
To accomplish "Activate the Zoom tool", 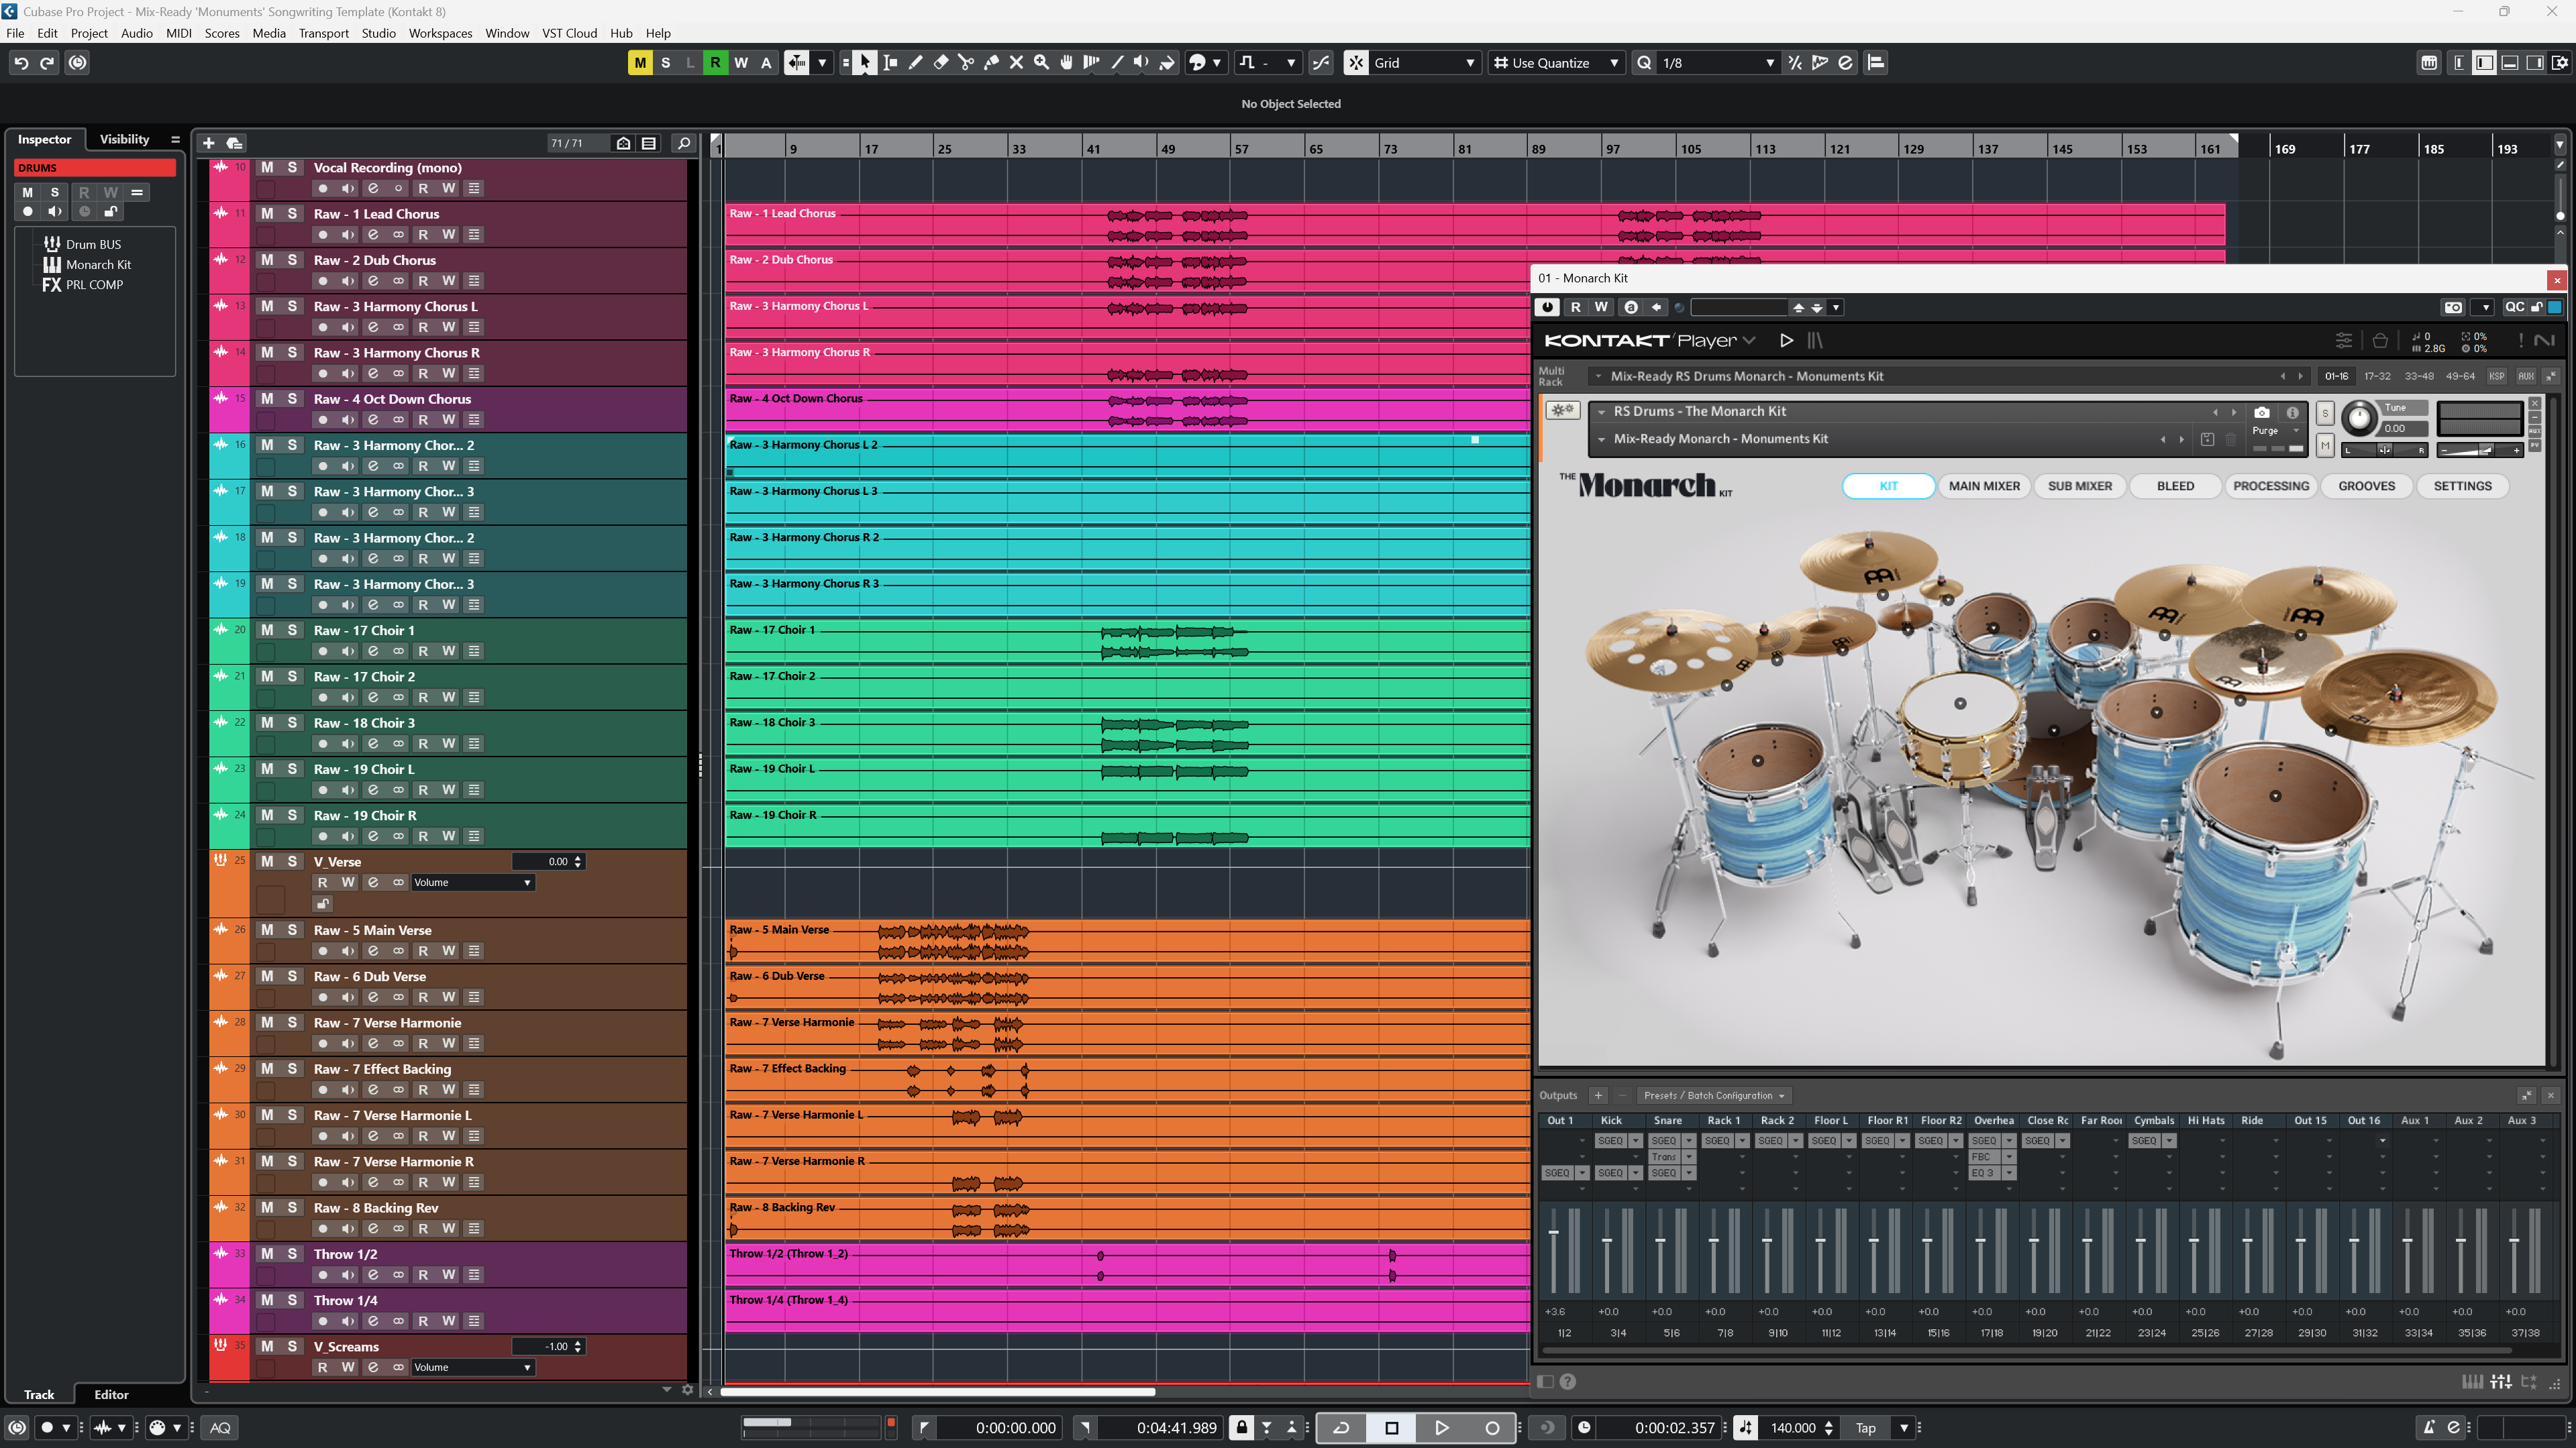I will click(x=1041, y=62).
